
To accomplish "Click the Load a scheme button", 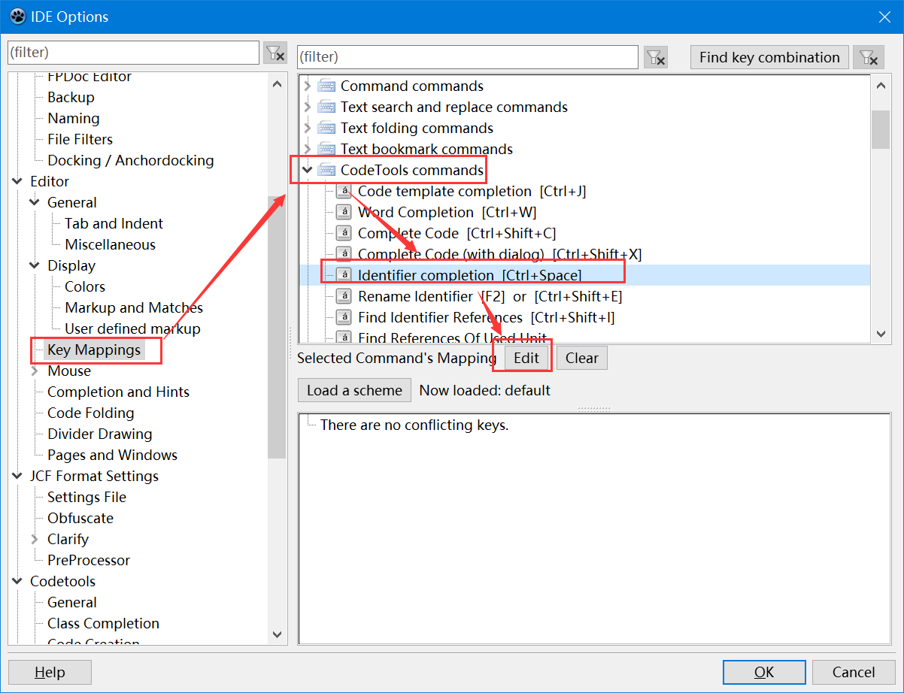I will point(354,391).
